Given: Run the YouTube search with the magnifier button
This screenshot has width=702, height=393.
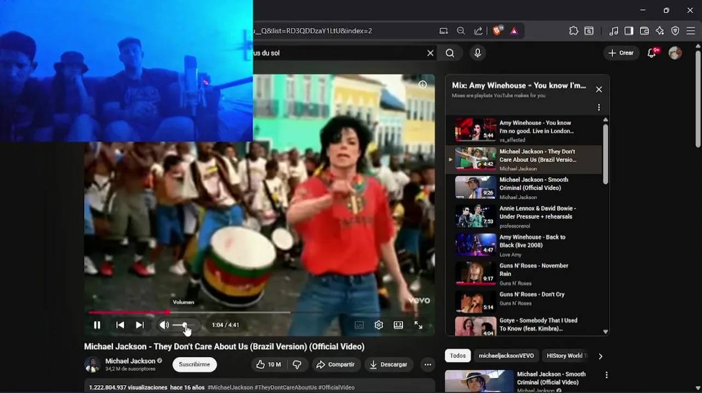Looking at the screenshot, I should point(450,53).
